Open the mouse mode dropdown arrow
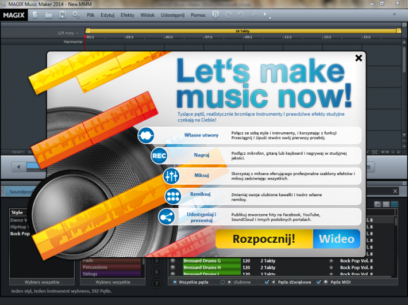The height and width of the screenshot is (305, 408). [270, 18]
